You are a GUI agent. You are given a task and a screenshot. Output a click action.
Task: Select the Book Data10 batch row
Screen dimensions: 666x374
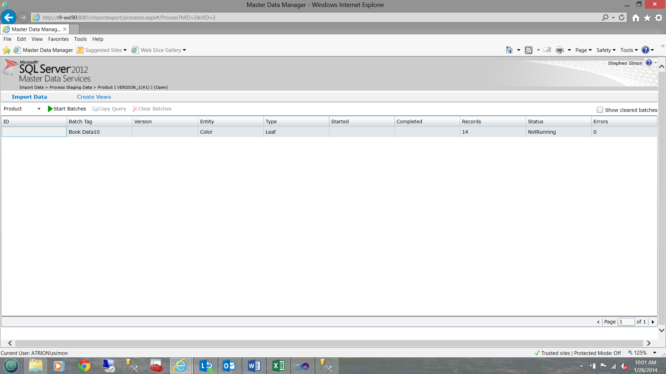coord(84,132)
